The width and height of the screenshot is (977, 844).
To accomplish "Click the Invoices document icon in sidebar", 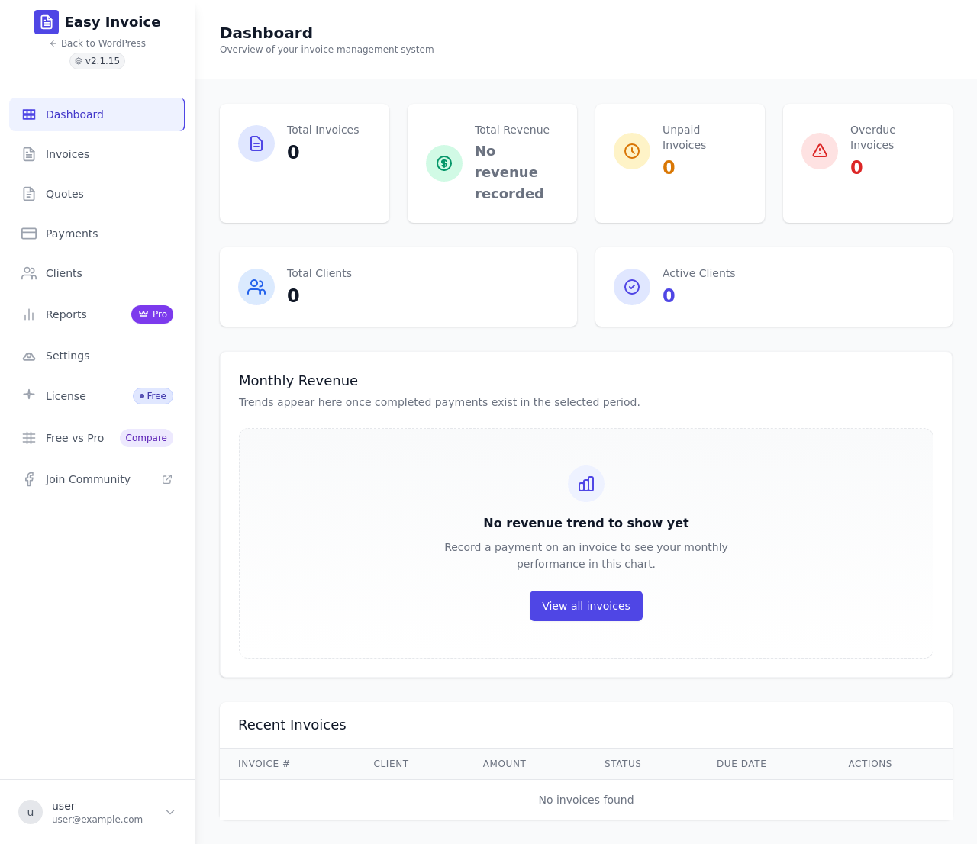I will [29, 154].
